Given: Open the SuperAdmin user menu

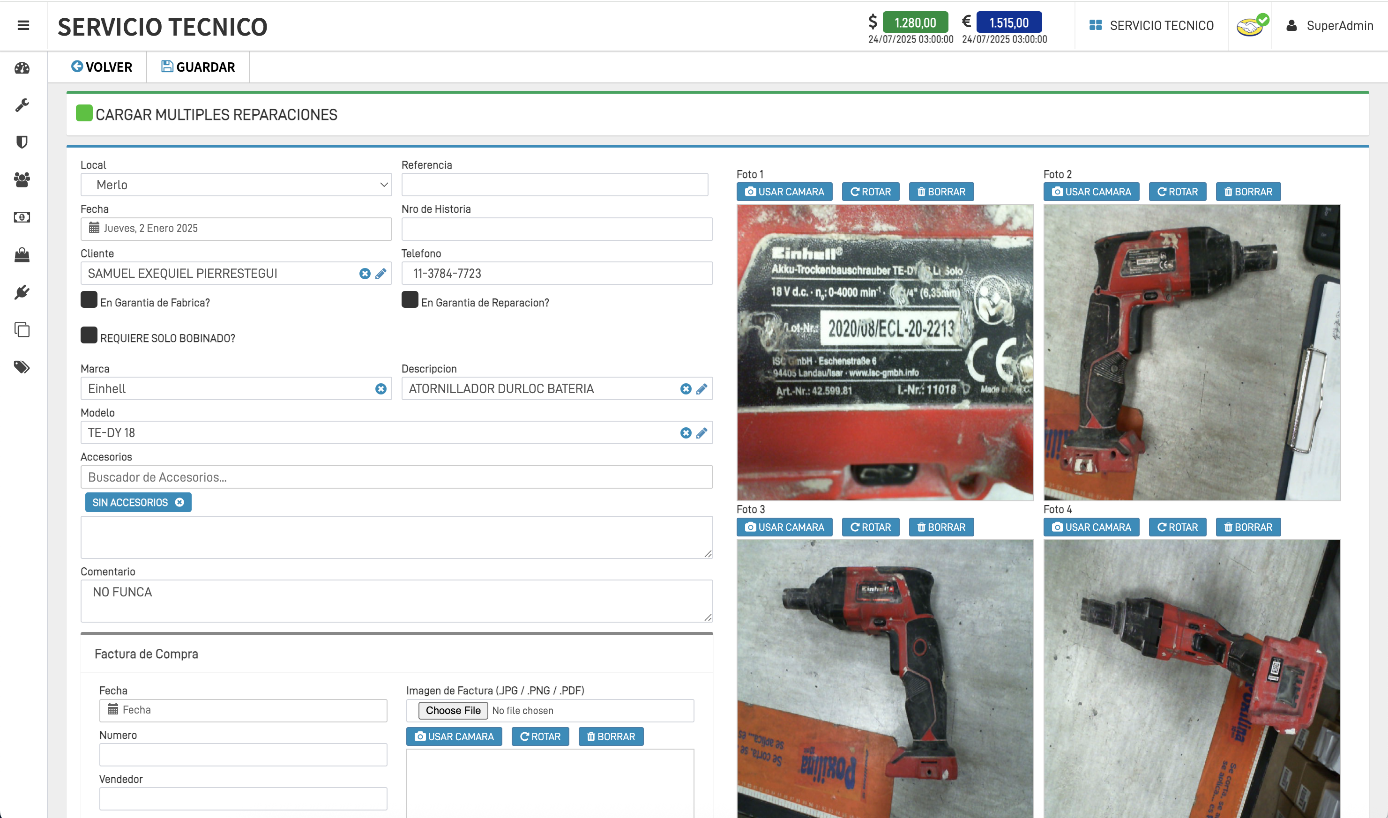Looking at the screenshot, I should pyautogui.click(x=1329, y=26).
